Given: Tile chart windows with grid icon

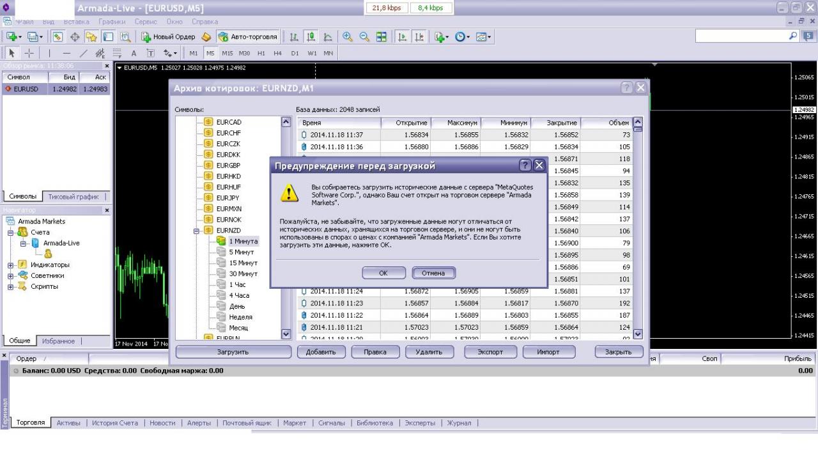Looking at the screenshot, I should click(x=381, y=37).
